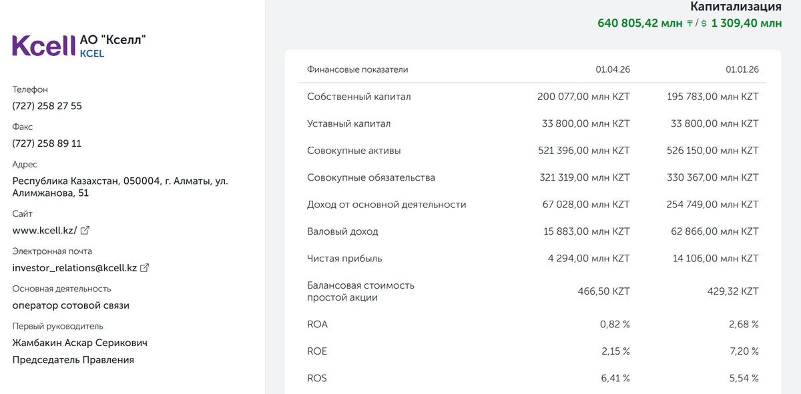Click the name Жамбакин Аскар Серикович

tap(80, 343)
